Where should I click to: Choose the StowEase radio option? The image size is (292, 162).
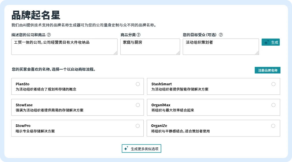point(138,105)
